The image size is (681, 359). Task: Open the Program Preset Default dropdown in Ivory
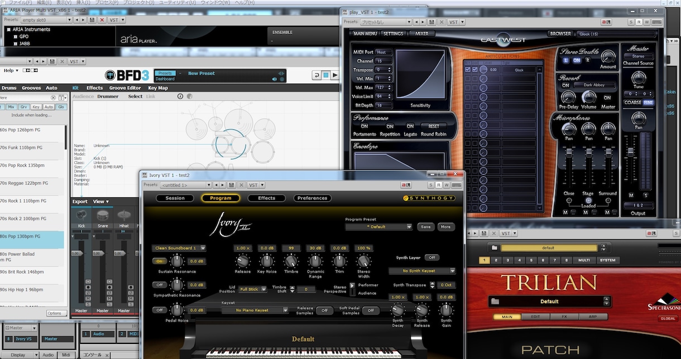(378, 227)
